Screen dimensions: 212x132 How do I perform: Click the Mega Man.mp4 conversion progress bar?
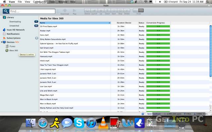158,95
